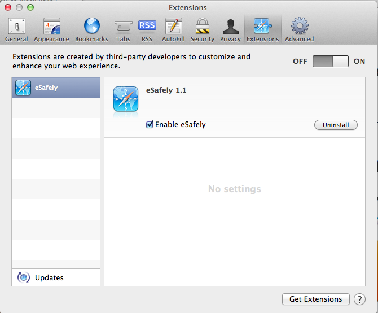Open the Advanced preferences pane
Screen dimensions: 378x313
(x=300, y=30)
